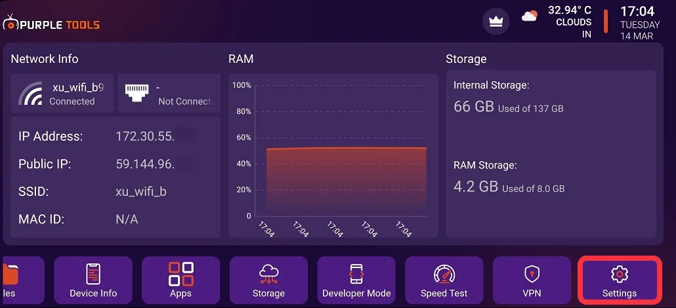Viewport: 676px width, 308px height.
Task: Click the Purple Tools logo
Action: 51,23
